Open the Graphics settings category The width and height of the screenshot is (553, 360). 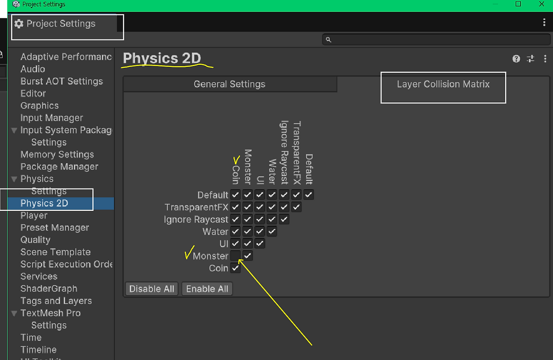click(x=39, y=105)
